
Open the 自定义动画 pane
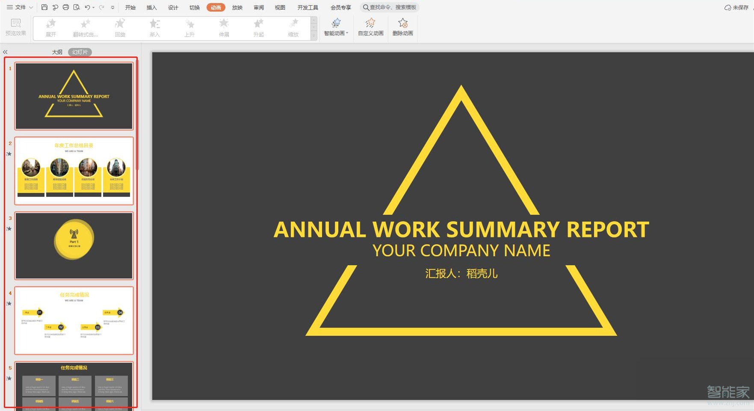click(x=371, y=27)
